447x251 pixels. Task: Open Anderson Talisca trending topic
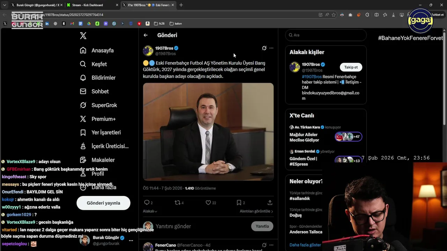point(306,232)
